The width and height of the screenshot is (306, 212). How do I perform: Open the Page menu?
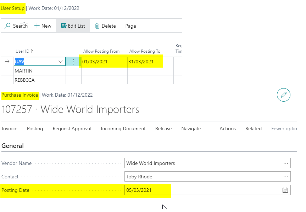[x=130, y=26]
